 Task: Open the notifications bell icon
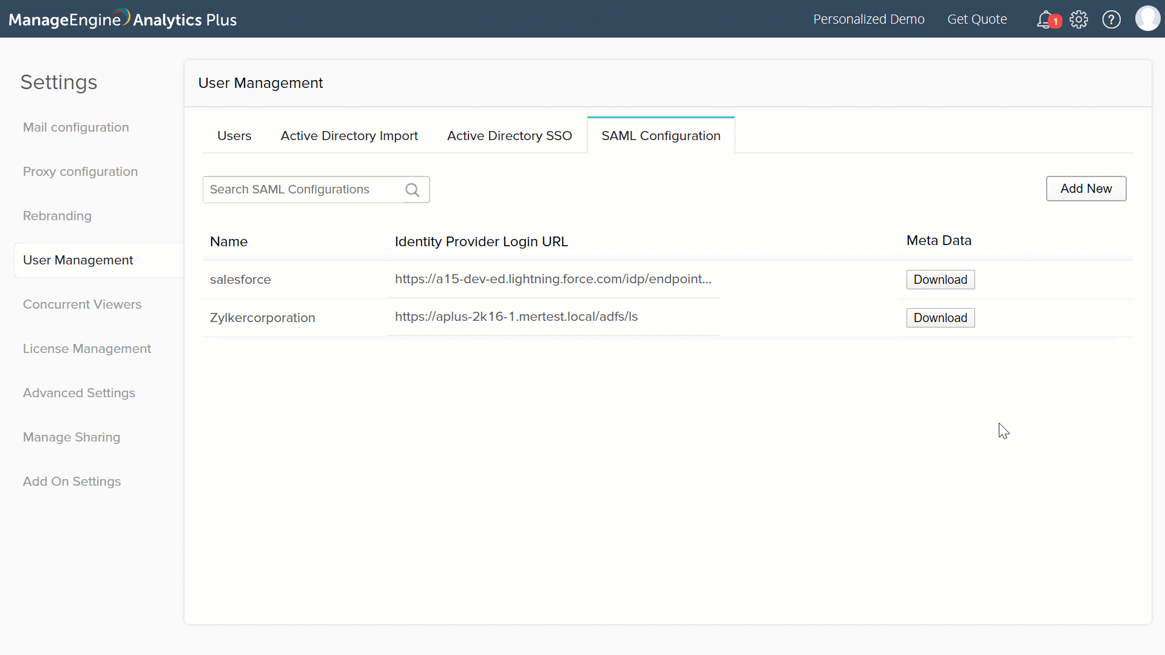click(x=1045, y=20)
